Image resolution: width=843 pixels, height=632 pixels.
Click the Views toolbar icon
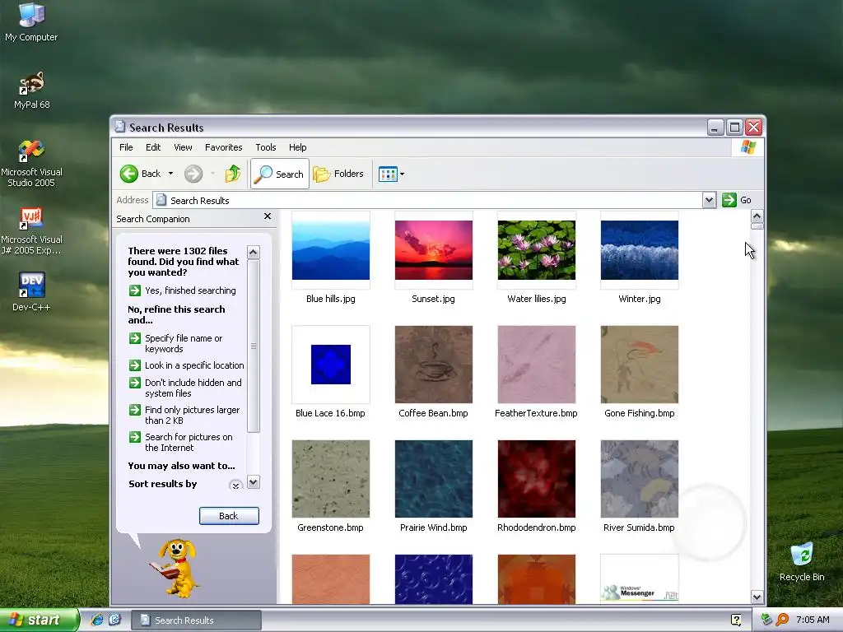(x=388, y=174)
